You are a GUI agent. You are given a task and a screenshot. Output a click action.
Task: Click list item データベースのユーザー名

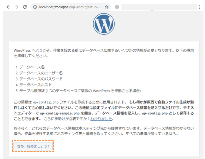41,73
